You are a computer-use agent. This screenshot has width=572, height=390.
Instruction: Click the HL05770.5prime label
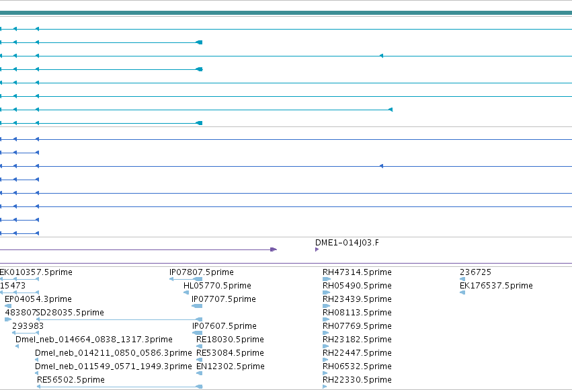point(217,286)
